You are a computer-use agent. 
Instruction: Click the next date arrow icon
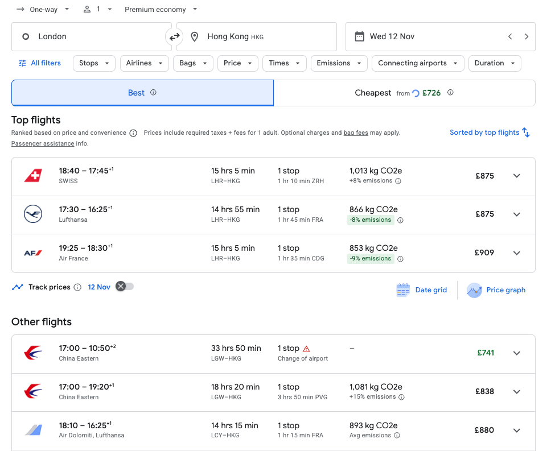pos(527,37)
